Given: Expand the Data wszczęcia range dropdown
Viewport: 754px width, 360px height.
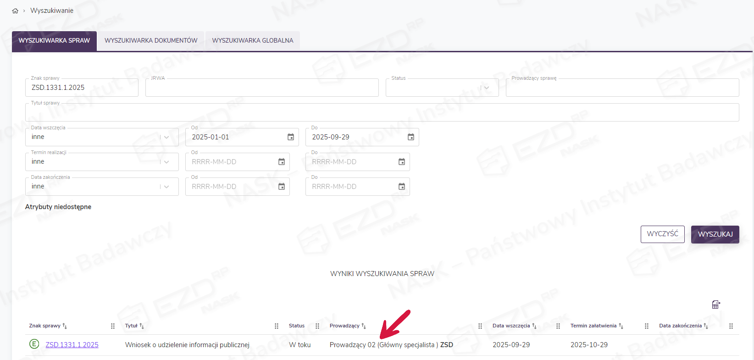Looking at the screenshot, I should click(166, 137).
